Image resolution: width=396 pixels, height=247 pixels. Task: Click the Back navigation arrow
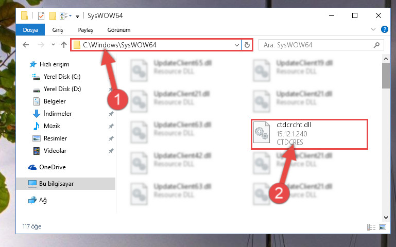pos(26,45)
